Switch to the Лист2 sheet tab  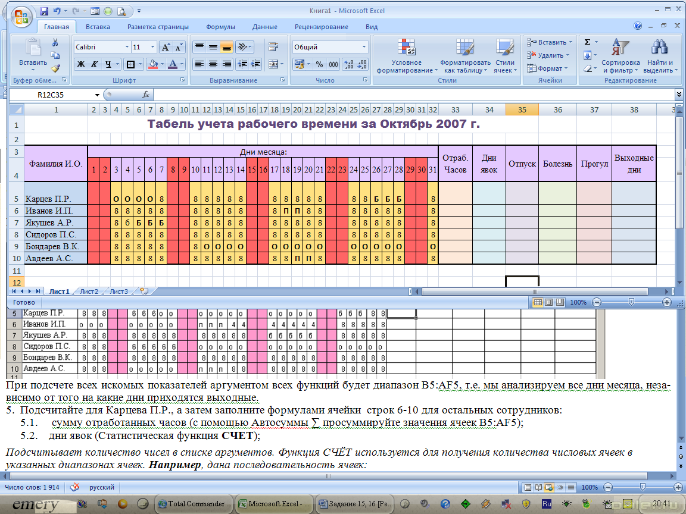pos(89,292)
